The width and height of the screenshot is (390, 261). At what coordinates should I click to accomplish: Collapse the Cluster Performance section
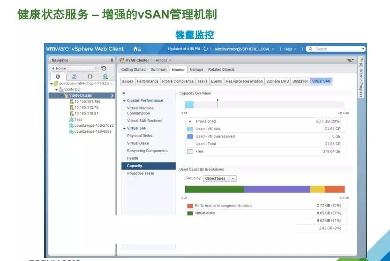(125, 101)
